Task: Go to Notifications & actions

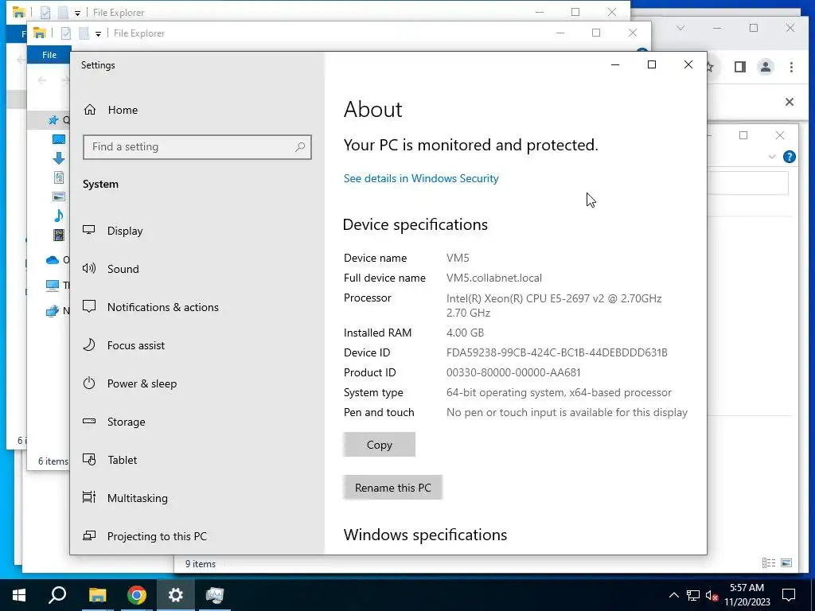Action: coord(162,307)
